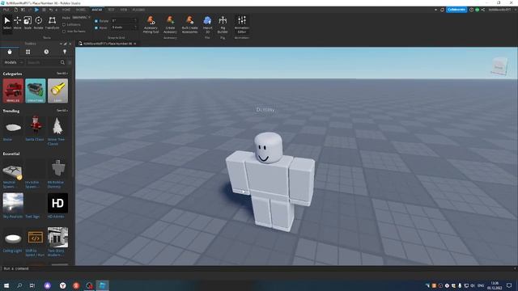This screenshot has width=518, height=291.
Task: Click the taskbar search magnifier
Action: pyautogui.click(x=19, y=285)
